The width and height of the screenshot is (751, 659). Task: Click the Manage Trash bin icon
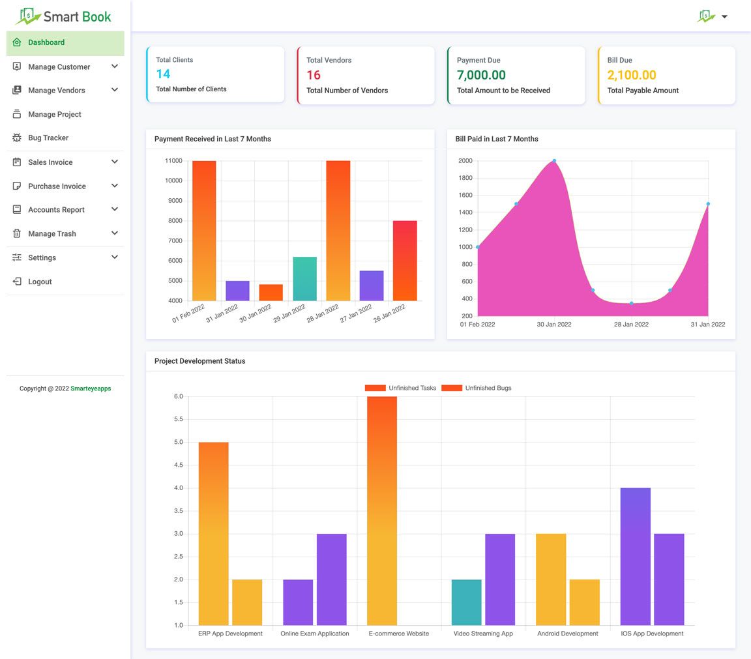pos(17,233)
